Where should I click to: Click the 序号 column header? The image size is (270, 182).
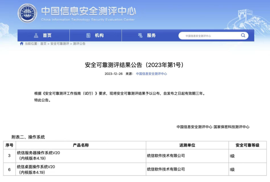9,145
